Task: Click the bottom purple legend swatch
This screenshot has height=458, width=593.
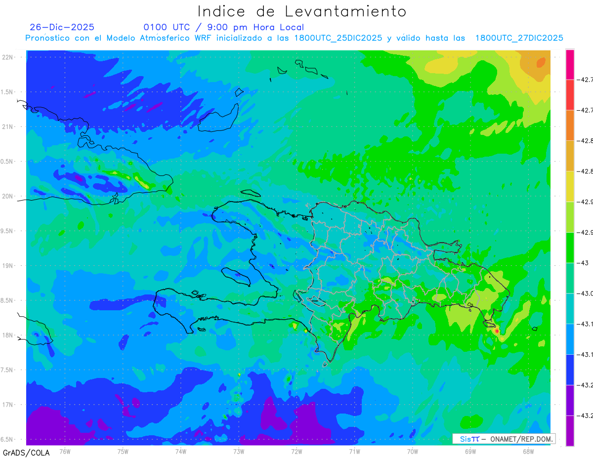Action: 570,431
